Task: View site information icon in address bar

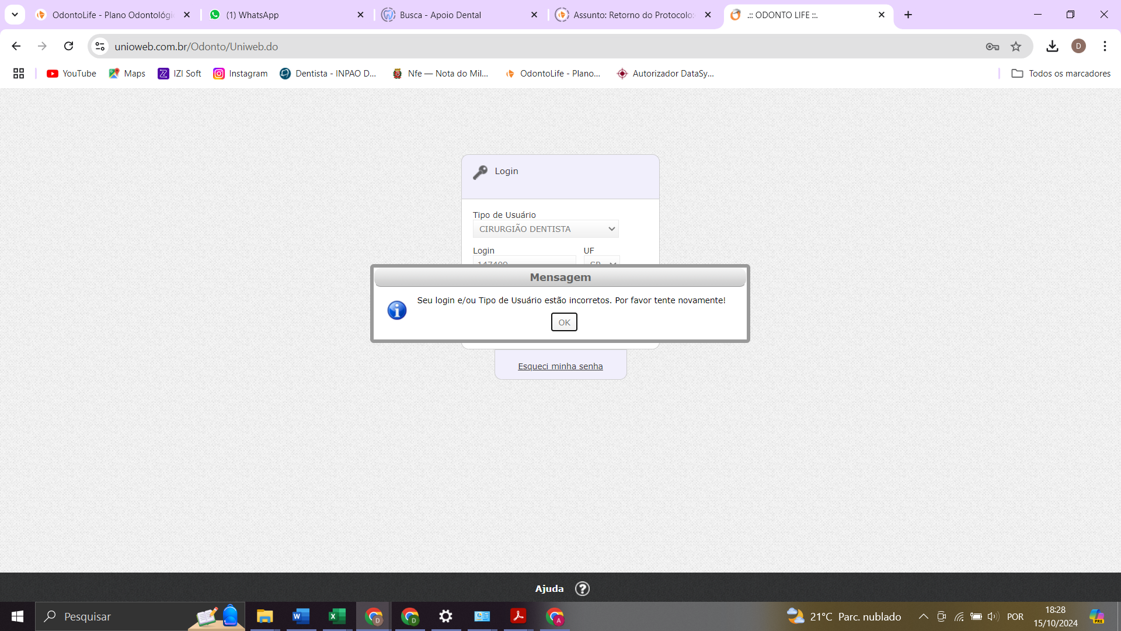Action: (100, 46)
